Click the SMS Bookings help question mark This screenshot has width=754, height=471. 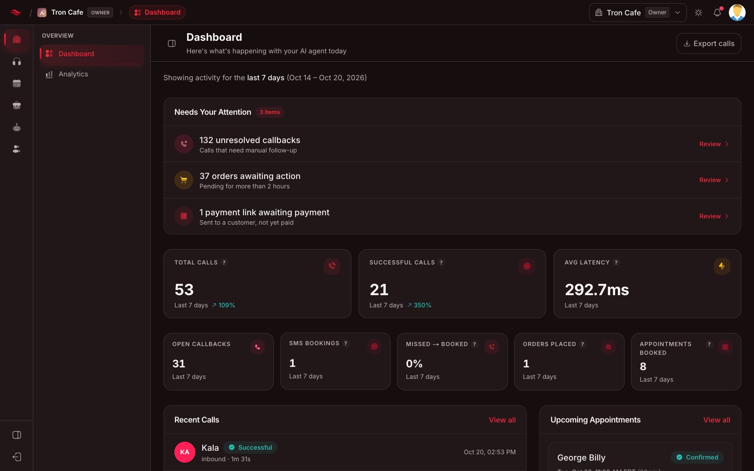[x=346, y=343]
